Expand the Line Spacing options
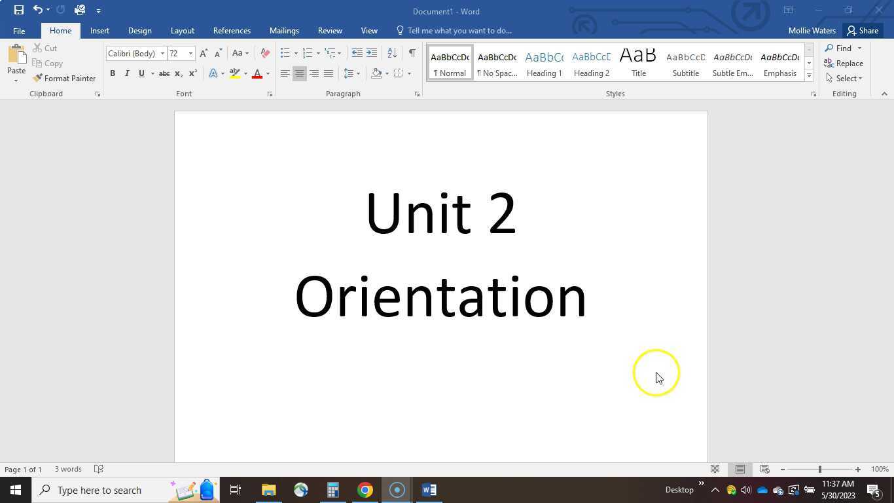Viewport: 894px width, 503px height. (357, 73)
